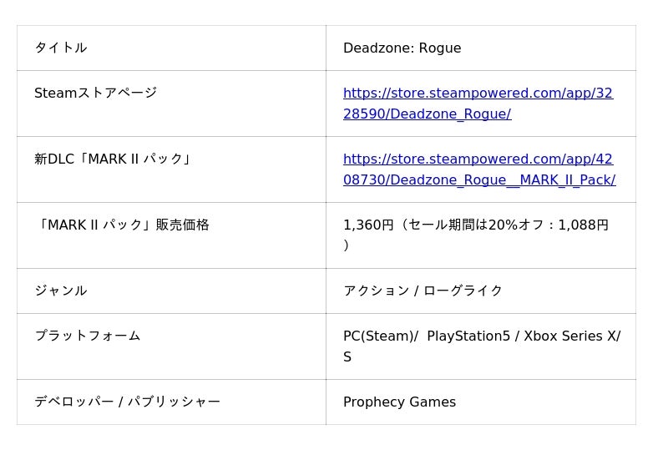The image size is (668, 450).
Task: Select the デベロッパー / パブリッシャー label
Action: (127, 402)
